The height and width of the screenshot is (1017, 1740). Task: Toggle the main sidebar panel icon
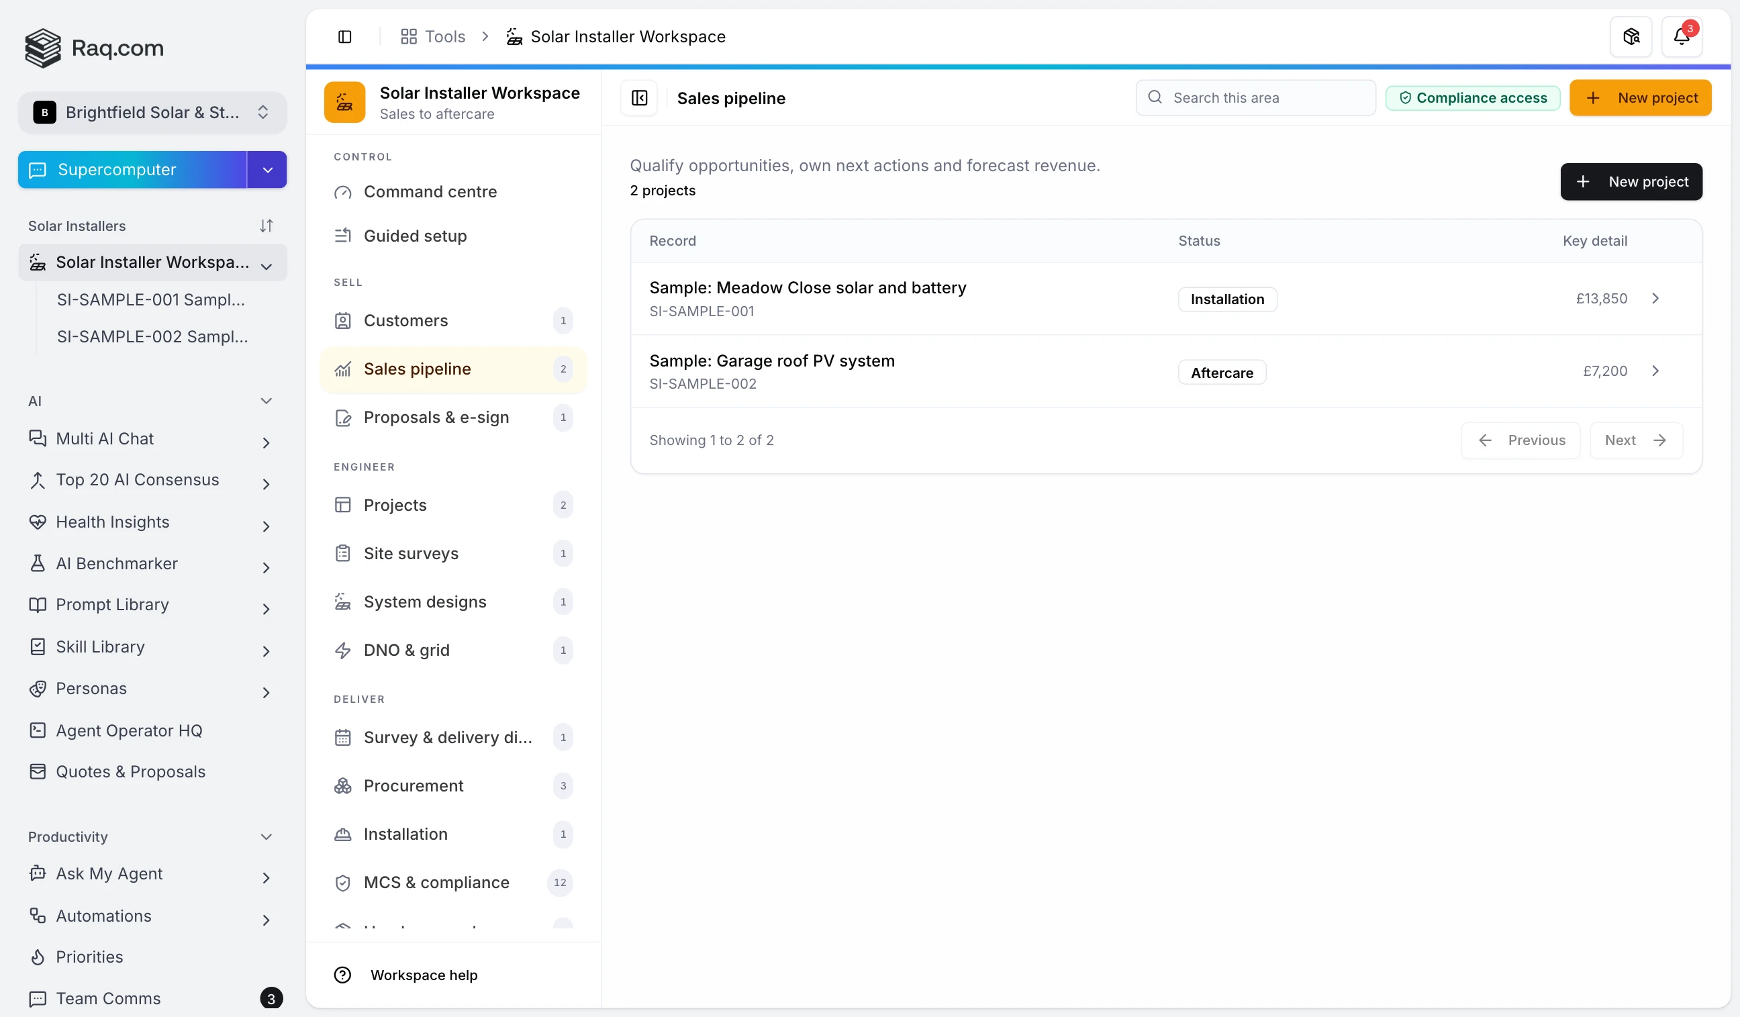click(344, 37)
